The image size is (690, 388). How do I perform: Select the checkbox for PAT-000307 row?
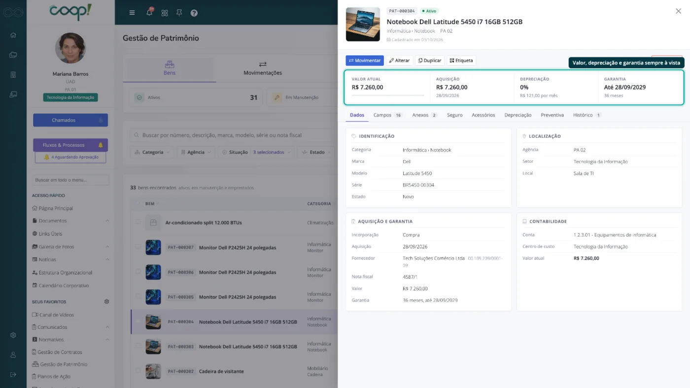(x=138, y=247)
